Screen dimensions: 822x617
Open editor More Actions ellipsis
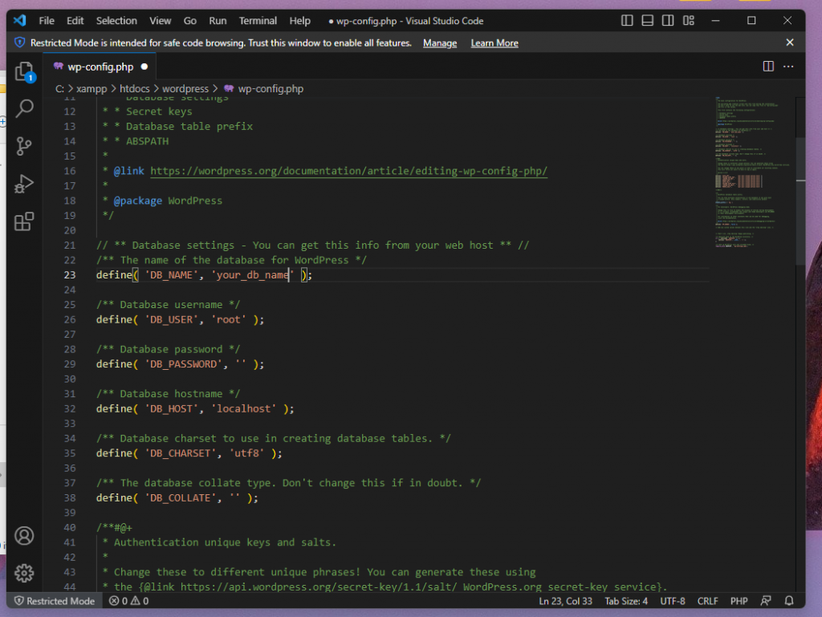tap(788, 67)
